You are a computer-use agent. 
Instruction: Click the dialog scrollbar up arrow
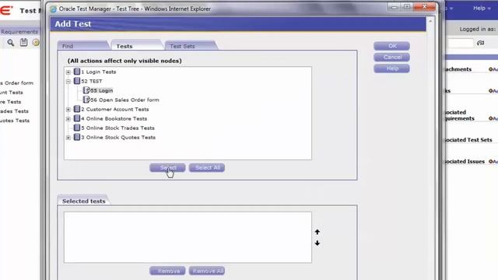430,21
